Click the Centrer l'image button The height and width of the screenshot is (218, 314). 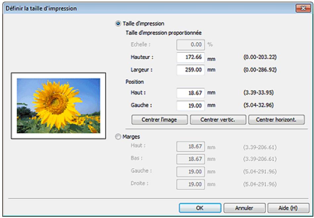tap(160, 120)
